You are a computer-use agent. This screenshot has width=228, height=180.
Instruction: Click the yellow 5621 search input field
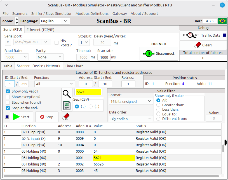coord(88,92)
